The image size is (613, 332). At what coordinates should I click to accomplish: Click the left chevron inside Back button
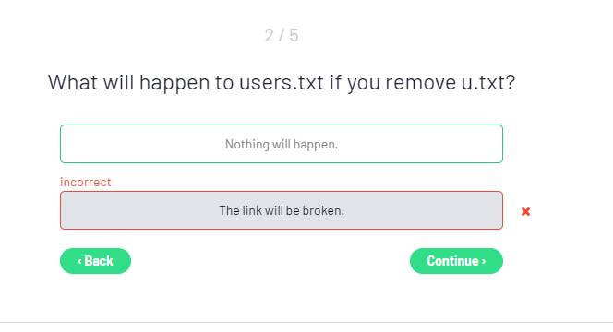79,261
